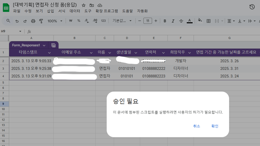
Task: Decrease font size with minus
Action: tap(139, 21)
